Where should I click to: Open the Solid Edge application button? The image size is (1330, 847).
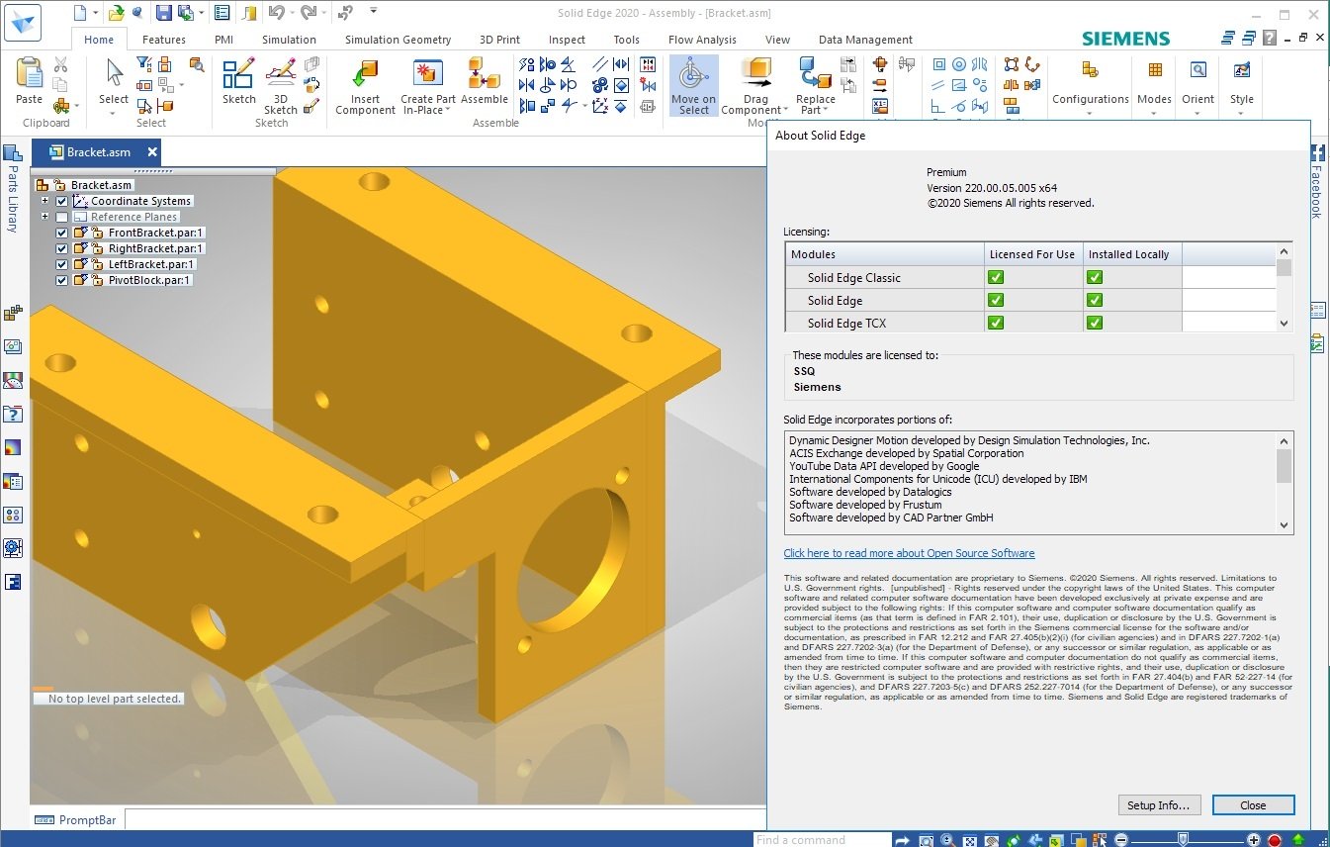pos(24,22)
